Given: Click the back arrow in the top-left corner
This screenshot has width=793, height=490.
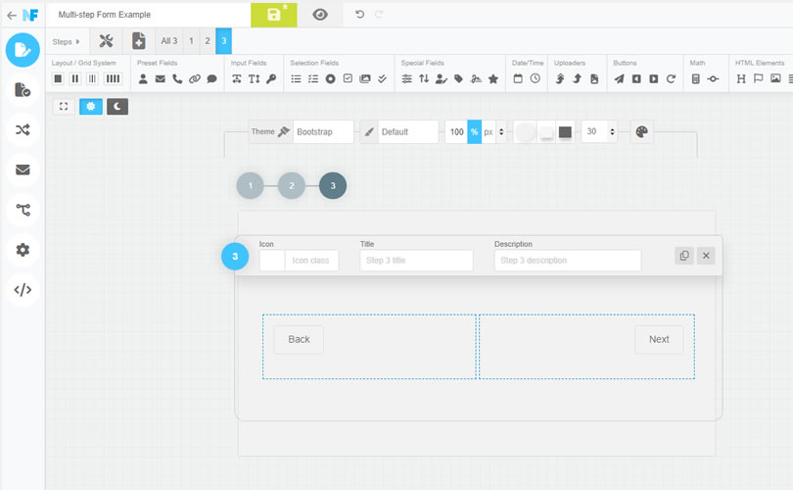Looking at the screenshot, I should 12,15.
